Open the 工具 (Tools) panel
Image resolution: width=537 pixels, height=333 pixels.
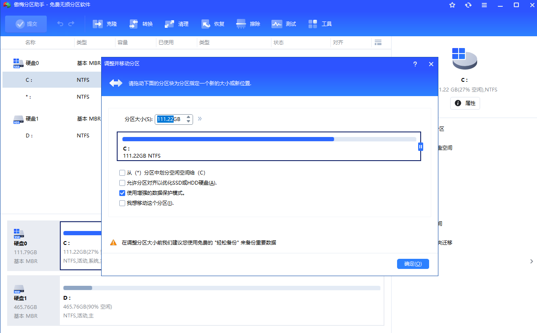click(x=320, y=24)
